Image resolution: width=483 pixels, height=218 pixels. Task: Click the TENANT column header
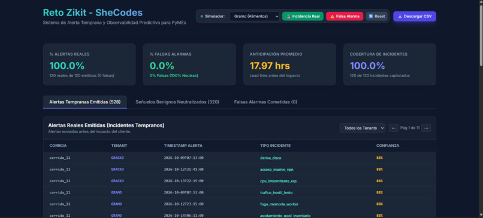click(x=119, y=146)
